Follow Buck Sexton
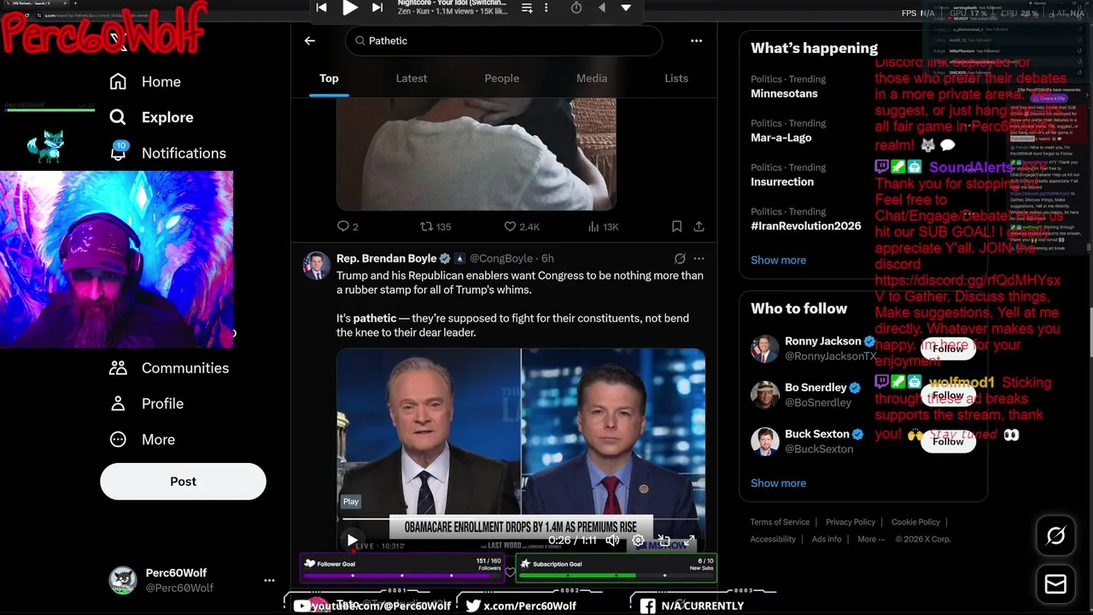The height and width of the screenshot is (615, 1093). 948,442
